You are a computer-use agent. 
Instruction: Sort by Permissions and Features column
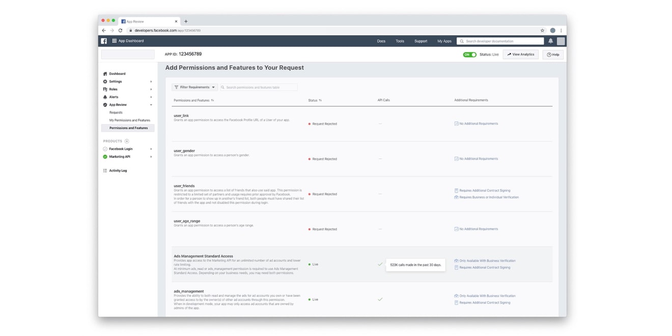(x=212, y=100)
